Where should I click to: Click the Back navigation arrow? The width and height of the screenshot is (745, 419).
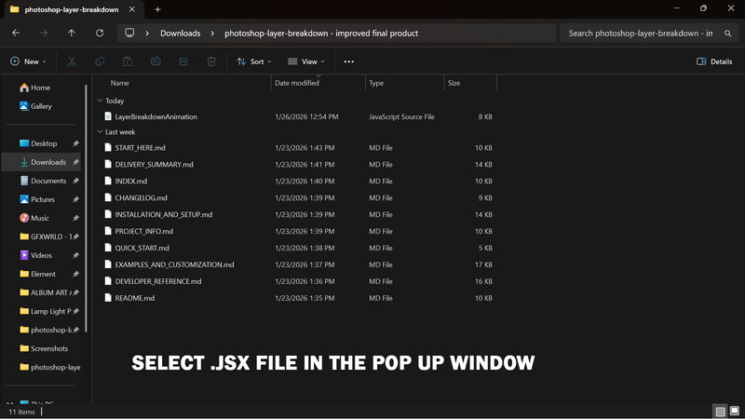[16, 33]
